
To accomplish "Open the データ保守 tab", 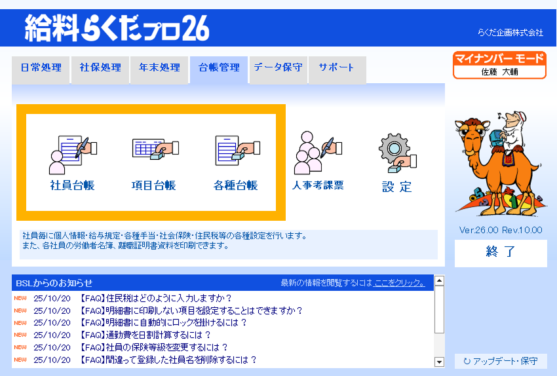I will click(278, 68).
